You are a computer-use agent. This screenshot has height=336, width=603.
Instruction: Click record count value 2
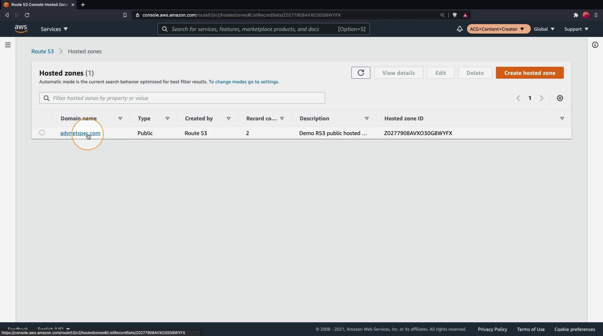247,133
